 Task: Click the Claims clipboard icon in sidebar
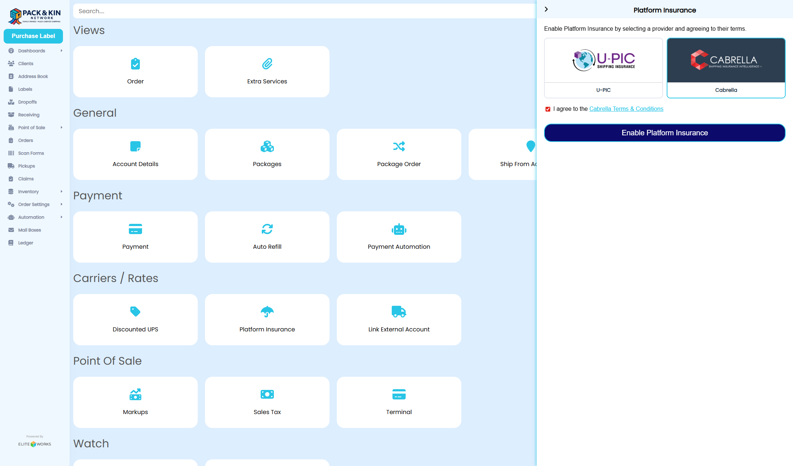11,179
